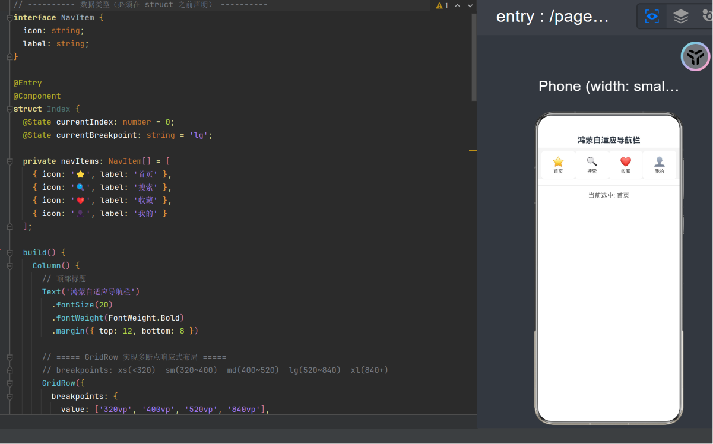Click the '.margin({ top: 12, bottom: 8 })' line
713x444 pixels.
click(125, 331)
